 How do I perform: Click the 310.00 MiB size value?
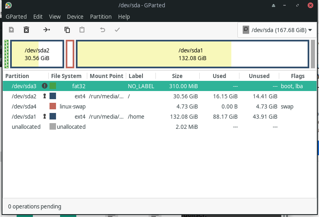pyautogui.click(x=183, y=86)
